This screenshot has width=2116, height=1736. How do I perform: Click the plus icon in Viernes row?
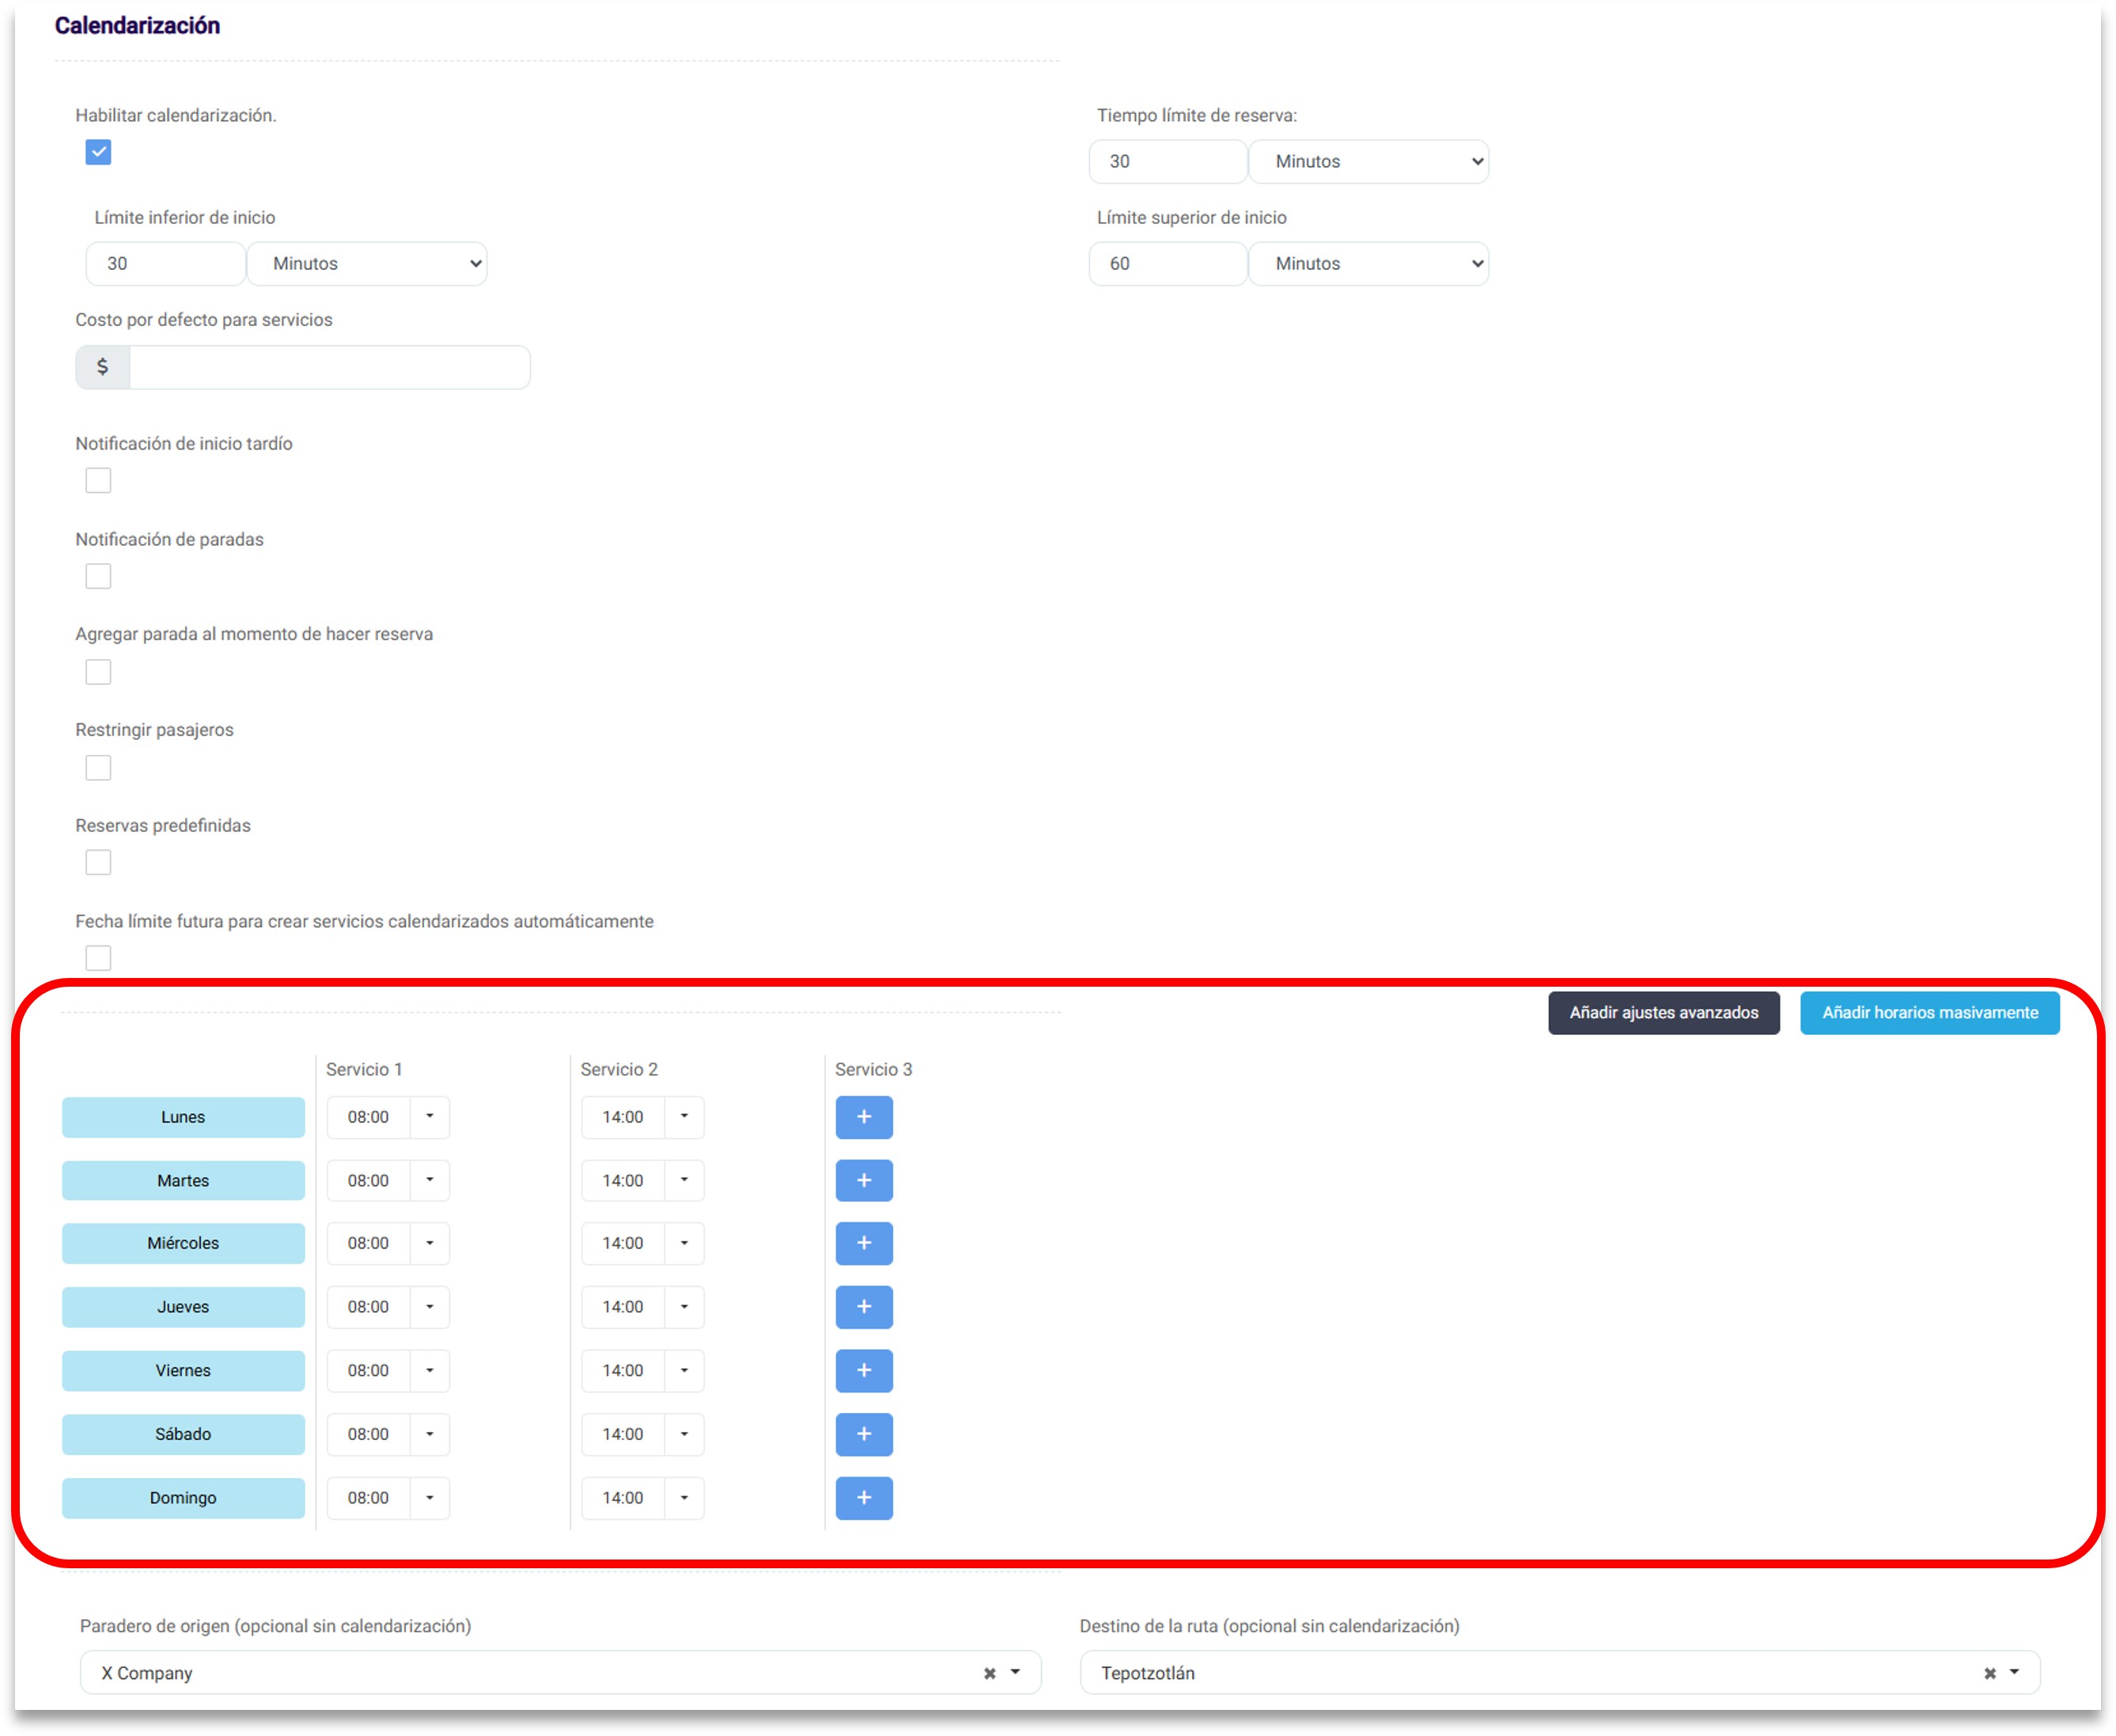pyautogui.click(x=864, y=1370)
